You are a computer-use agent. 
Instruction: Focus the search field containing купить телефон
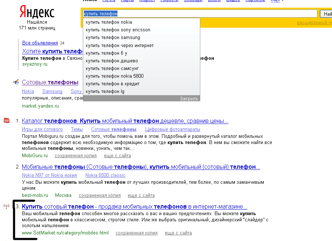[x=200, y=14]
